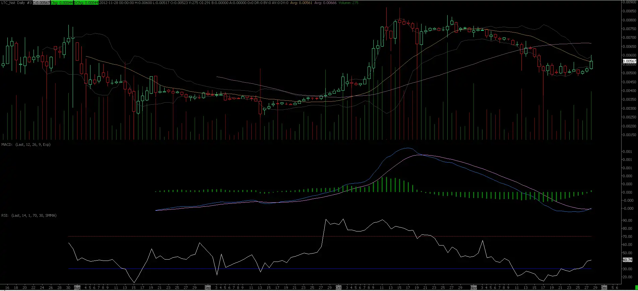Viewport: 638px width, 291px height.
Task: Click the '2012-11-28 00:00:00' timestamp text
Action: click(x=116, y=3)
